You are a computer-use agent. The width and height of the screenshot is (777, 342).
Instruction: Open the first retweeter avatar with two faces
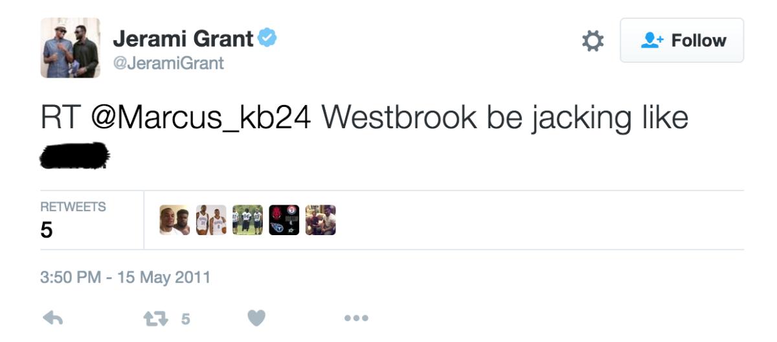(x=175, y=220)
